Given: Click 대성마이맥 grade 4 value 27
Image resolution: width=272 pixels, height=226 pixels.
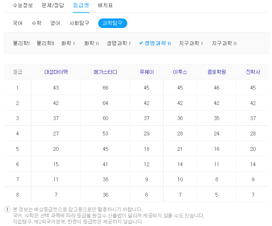Looking at the screenshot, I should (x=56, y=134).
